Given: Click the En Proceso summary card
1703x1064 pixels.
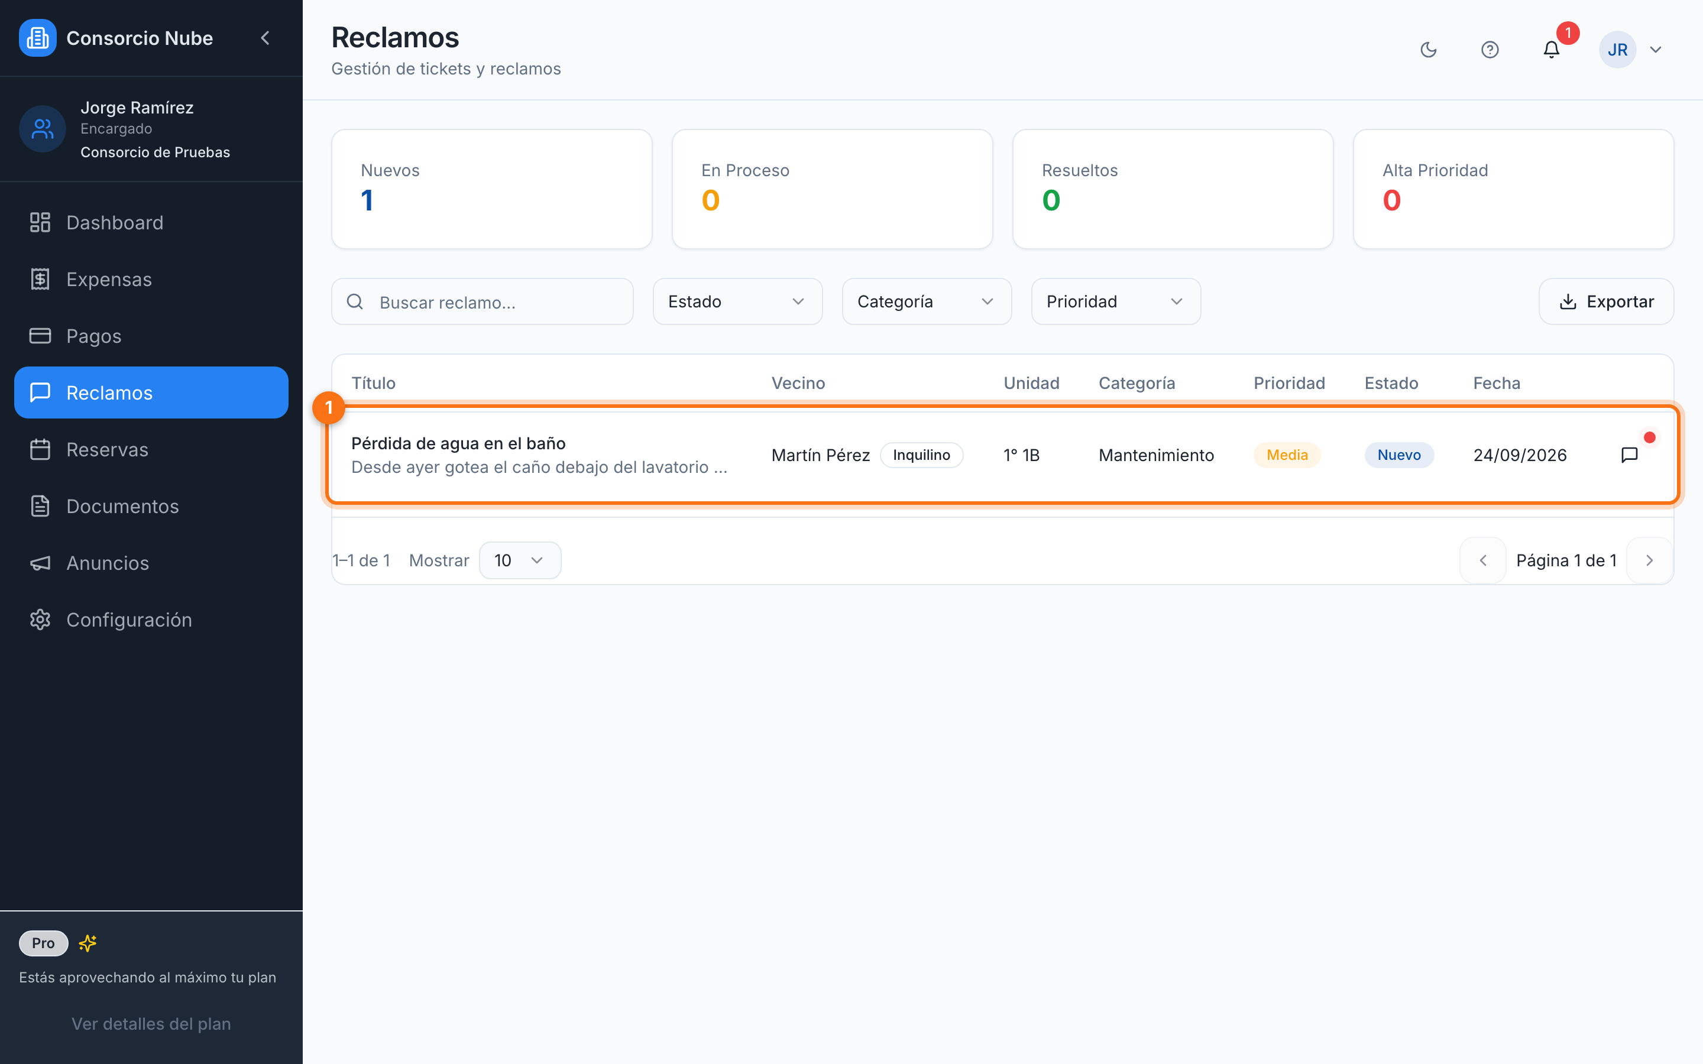Looking at the screenshot, I should [833, 189].
